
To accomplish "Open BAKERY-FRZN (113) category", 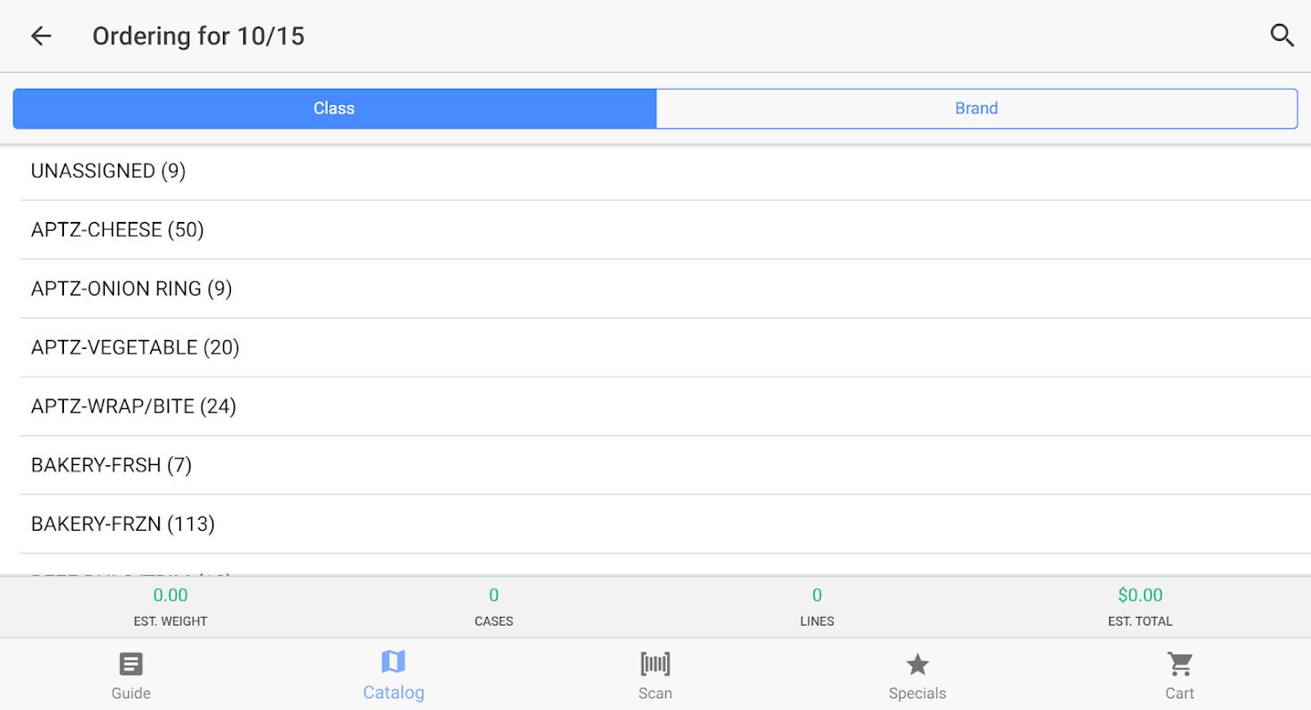I will coord(123,524).
